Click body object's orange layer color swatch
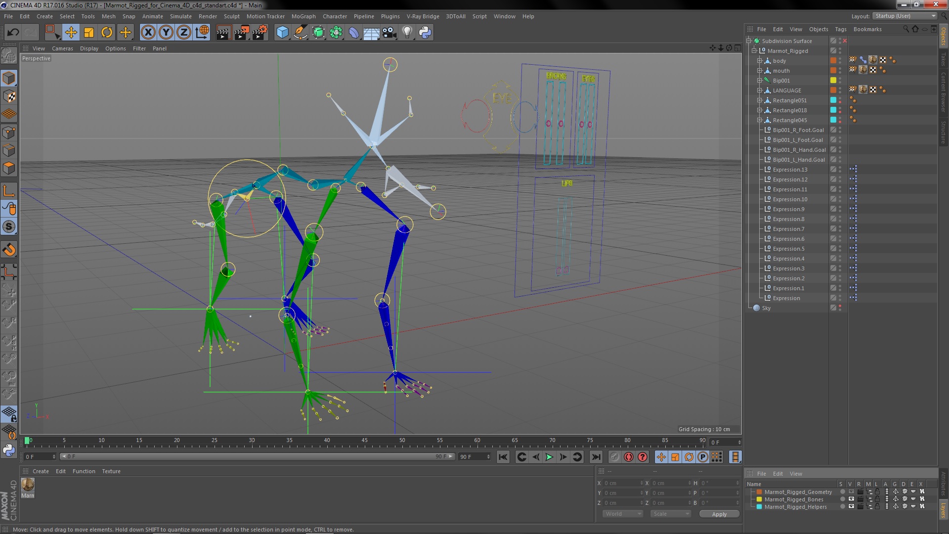Image resolution: width=949 pixels, height=534 pixels. pos(833,61)
